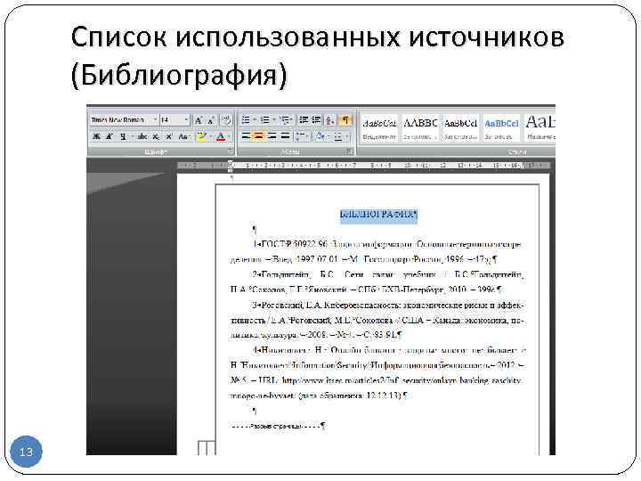Sort text with the sort icon
Image resolution: width=641 pixels, height=481 pixels.
330,120
